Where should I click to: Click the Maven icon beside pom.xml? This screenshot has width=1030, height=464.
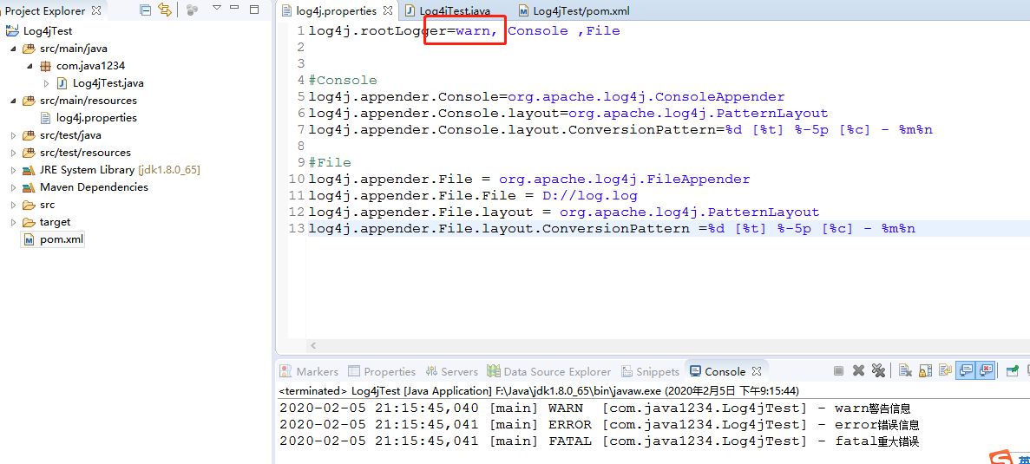29,239
